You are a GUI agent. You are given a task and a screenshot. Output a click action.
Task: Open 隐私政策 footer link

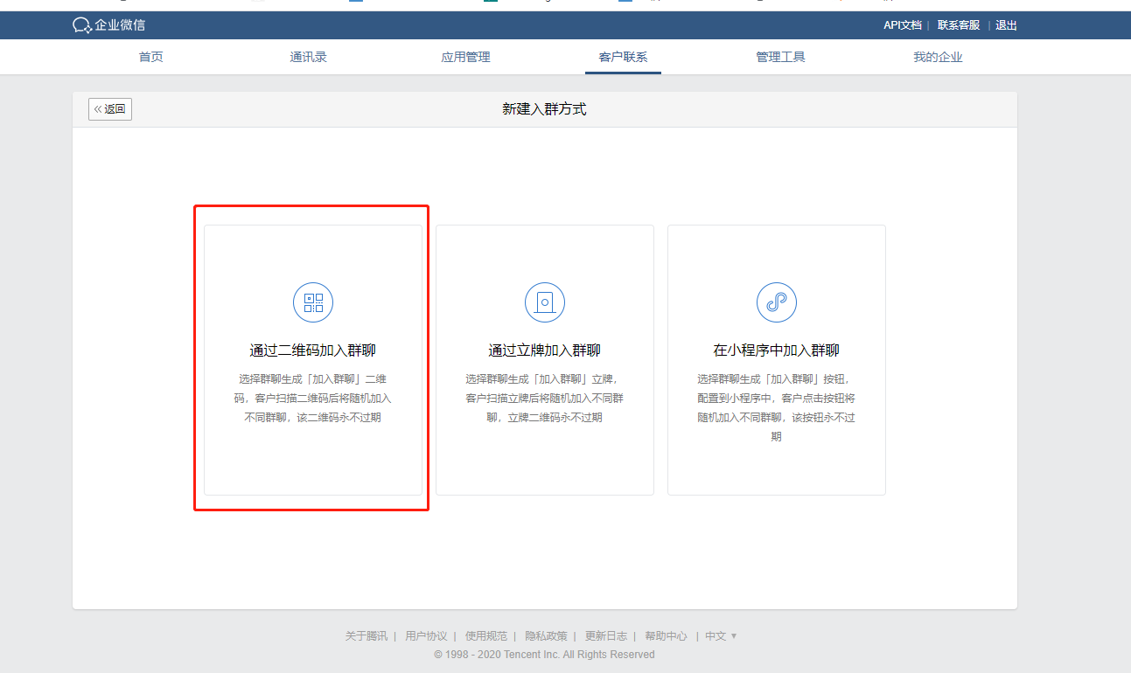point(546,636)
